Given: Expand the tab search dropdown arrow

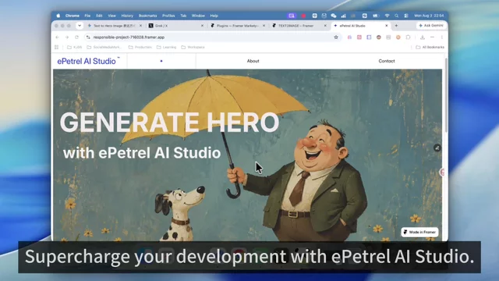Looking at the screenshot, I should click(80, 26).
